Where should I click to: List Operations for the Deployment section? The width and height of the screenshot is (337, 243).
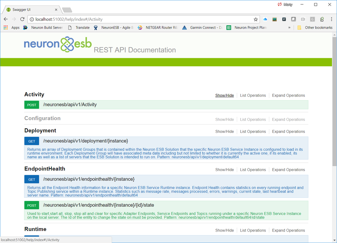coord(253,131)
